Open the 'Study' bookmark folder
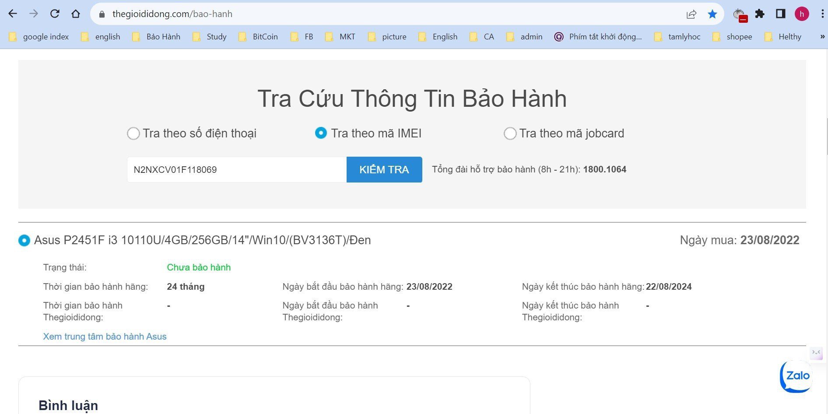This screenshot has height=414, width=828. point(210,37)
